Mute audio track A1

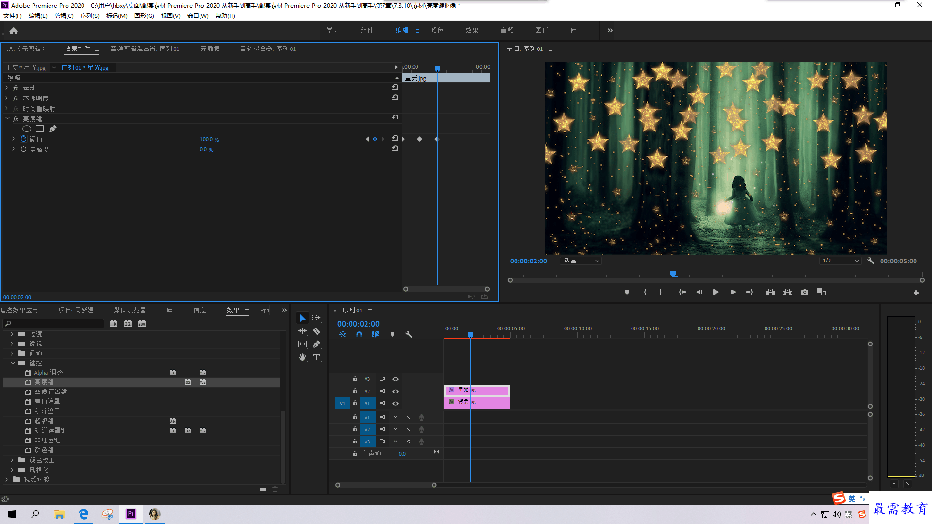click(x=395, y=417)
